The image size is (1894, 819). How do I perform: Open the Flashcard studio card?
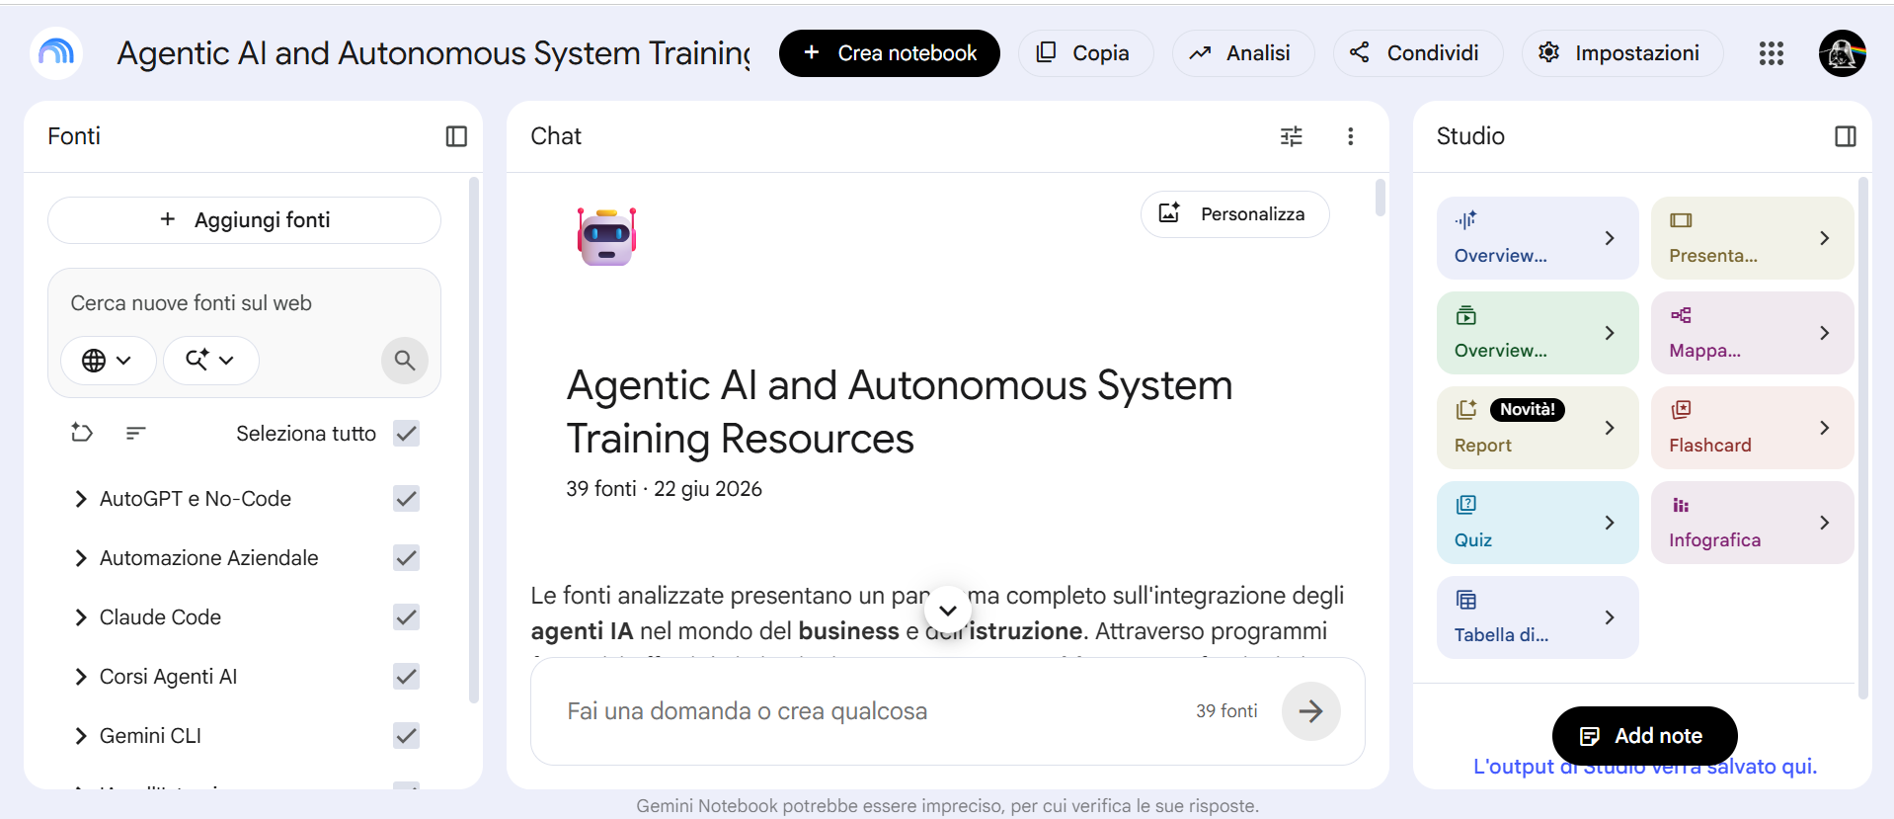(1753, 428)
